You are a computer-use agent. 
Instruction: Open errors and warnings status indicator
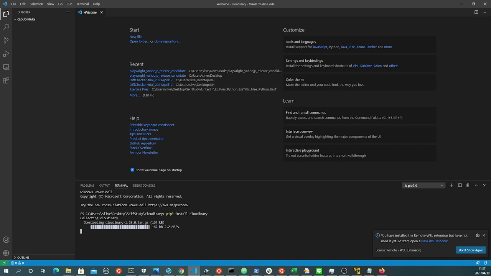click(x=17, y=263)
